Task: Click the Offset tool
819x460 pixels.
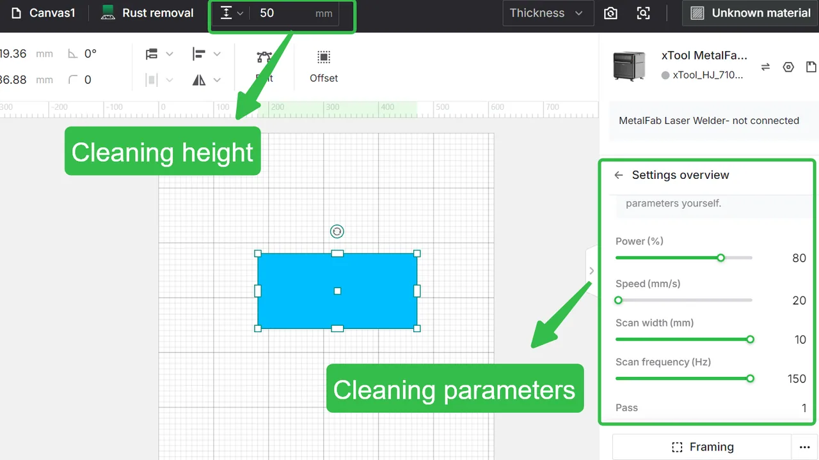Action: [324, 66]
